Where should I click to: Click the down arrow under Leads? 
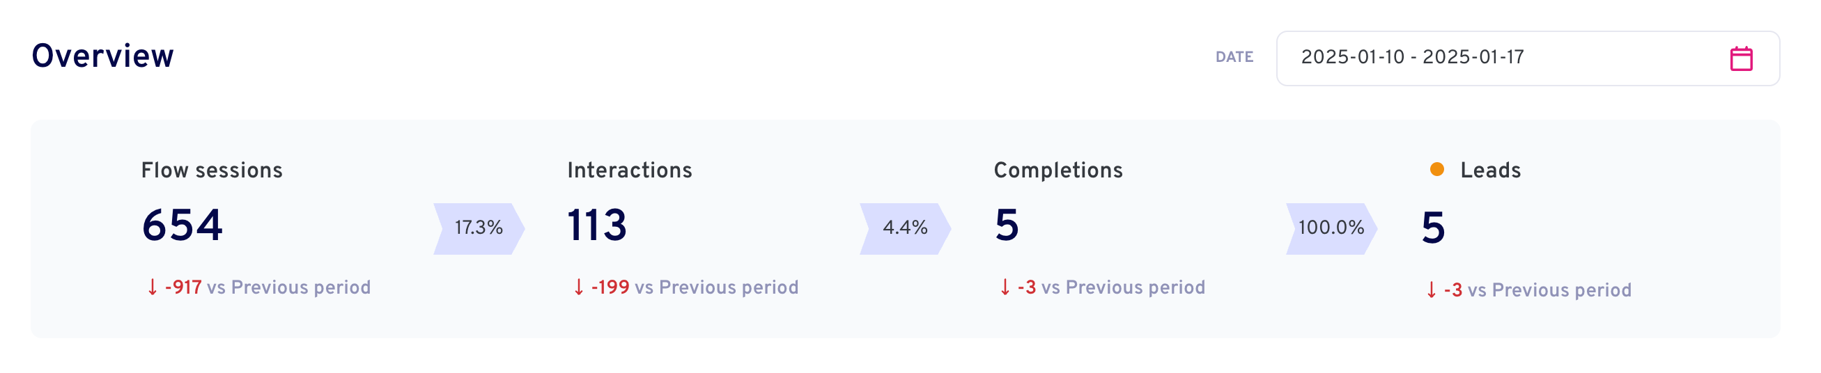(1431, 290)
